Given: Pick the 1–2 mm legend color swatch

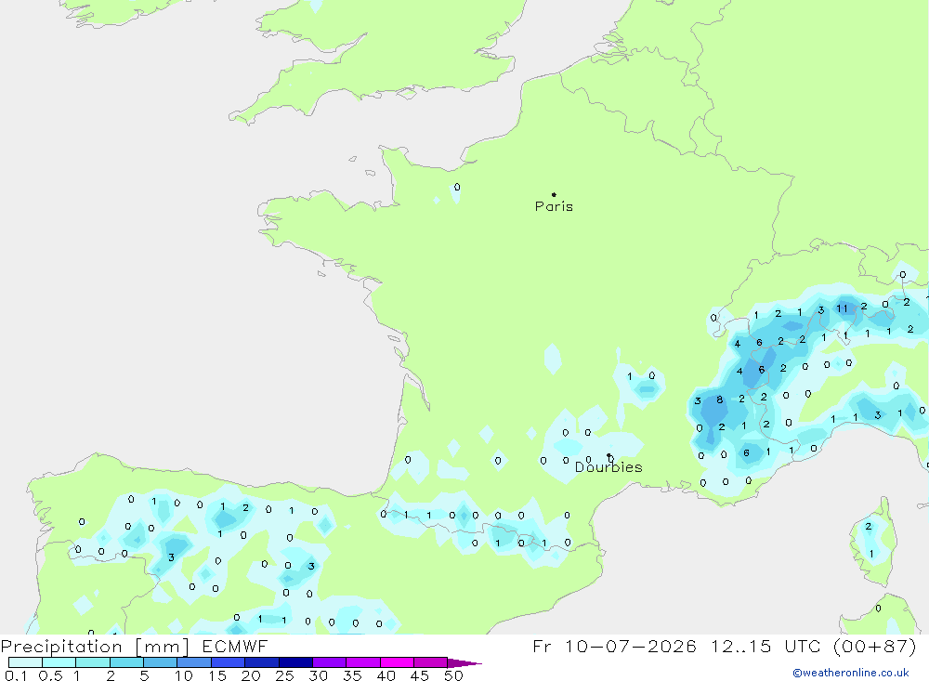Looking at the screenshot, I should pos(93,662).
